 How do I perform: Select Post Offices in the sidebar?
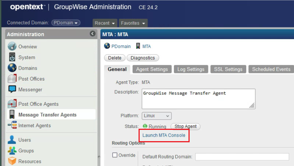(x=31, y=79)
